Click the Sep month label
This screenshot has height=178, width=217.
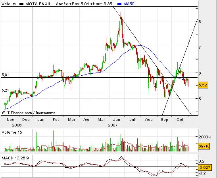pos(164,119)
